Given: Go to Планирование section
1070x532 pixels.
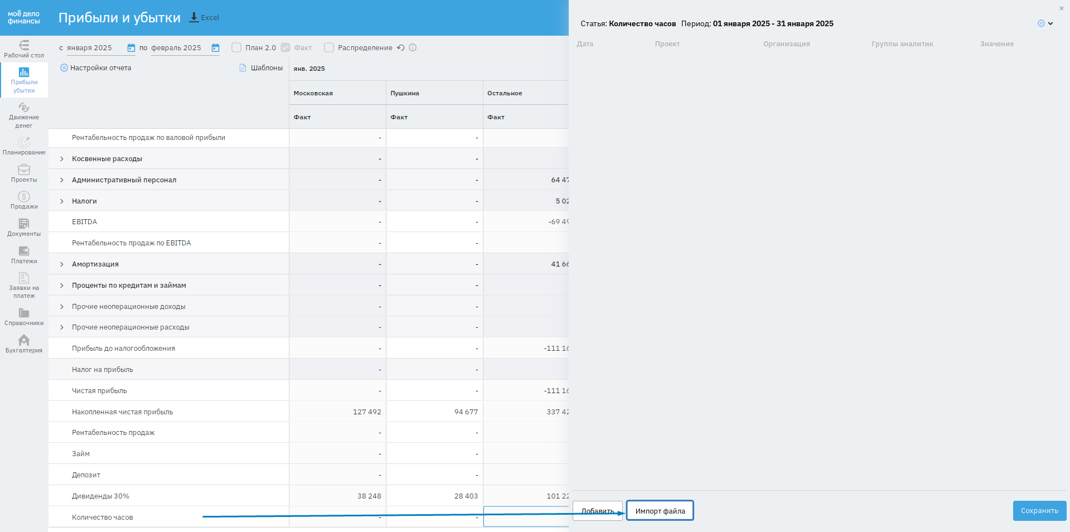Looking at the screenshot, I should (24, 147).
